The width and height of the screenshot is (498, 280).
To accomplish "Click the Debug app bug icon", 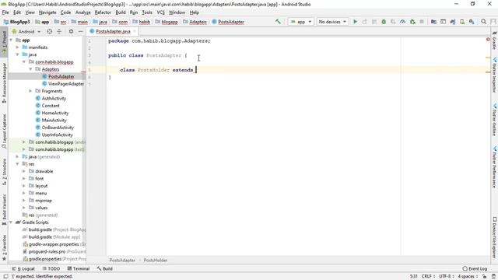I will point(384,22).
